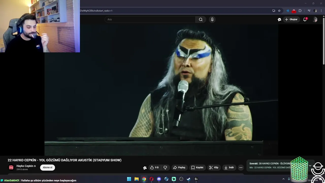Viewport: 325px width, 183px height.
Task: Open YouTube account avatar menu
Action: [x=315, y=20]
